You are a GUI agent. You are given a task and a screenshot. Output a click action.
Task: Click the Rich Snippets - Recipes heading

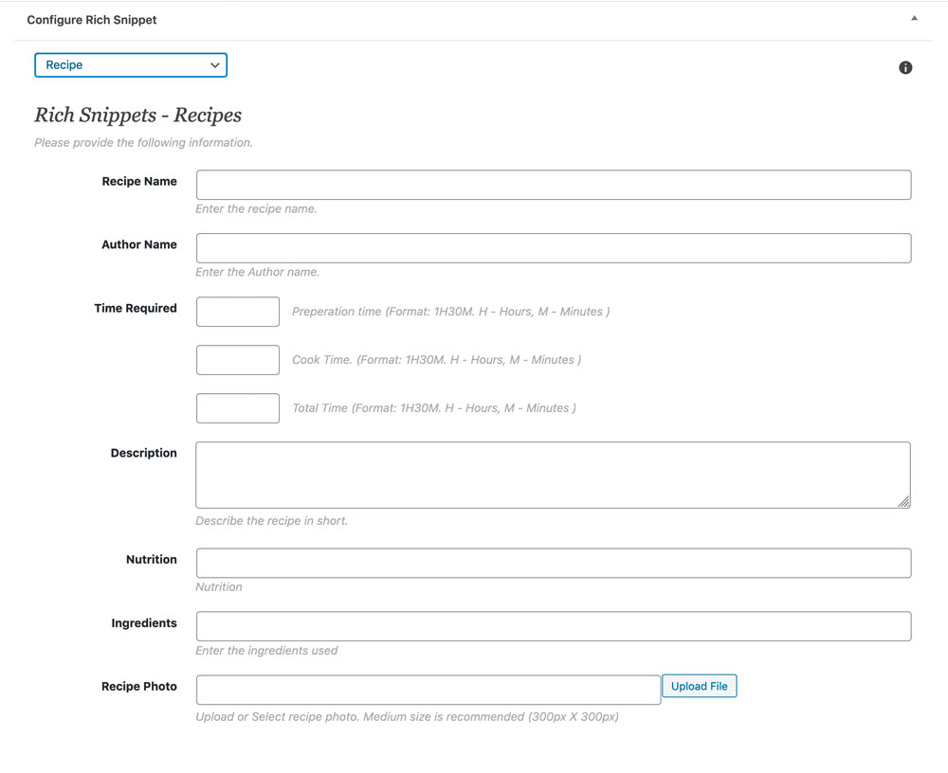(137, 115)
